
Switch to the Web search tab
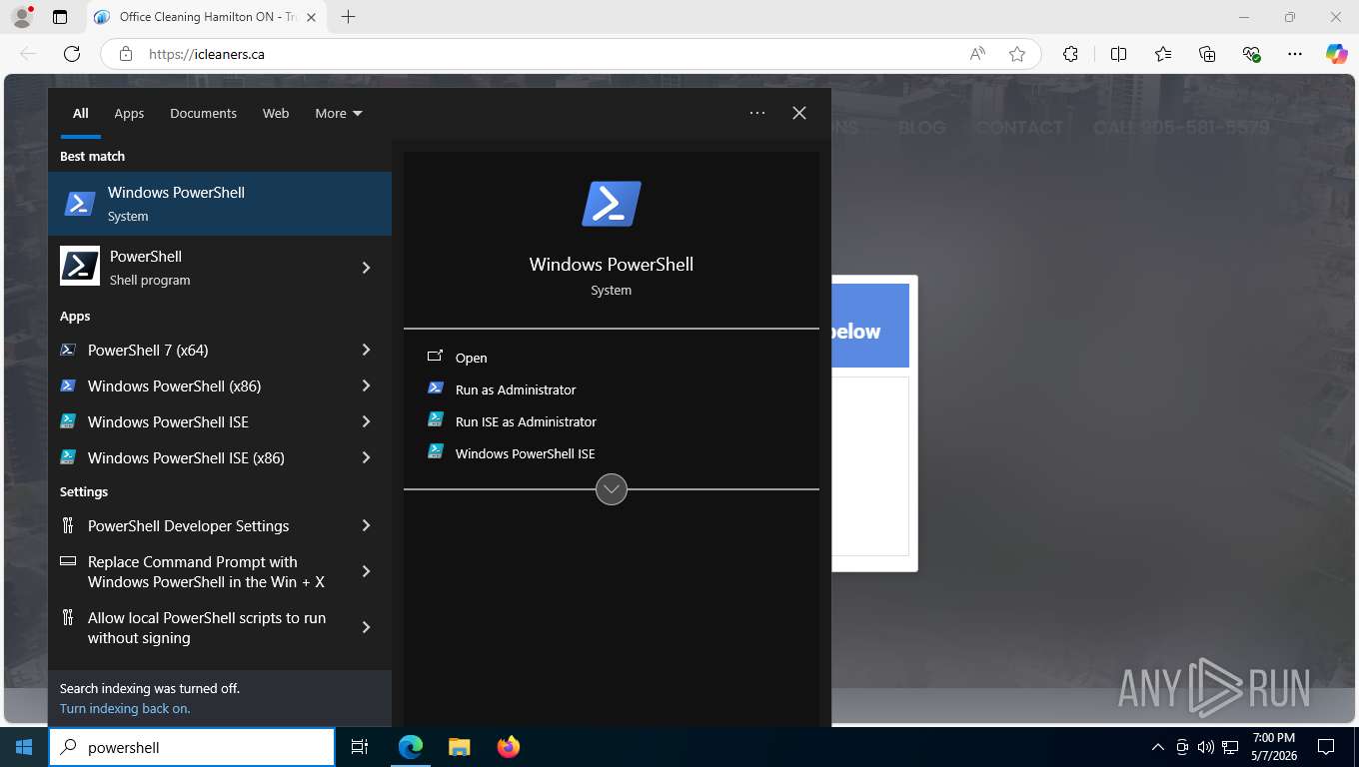pos(276,113)
